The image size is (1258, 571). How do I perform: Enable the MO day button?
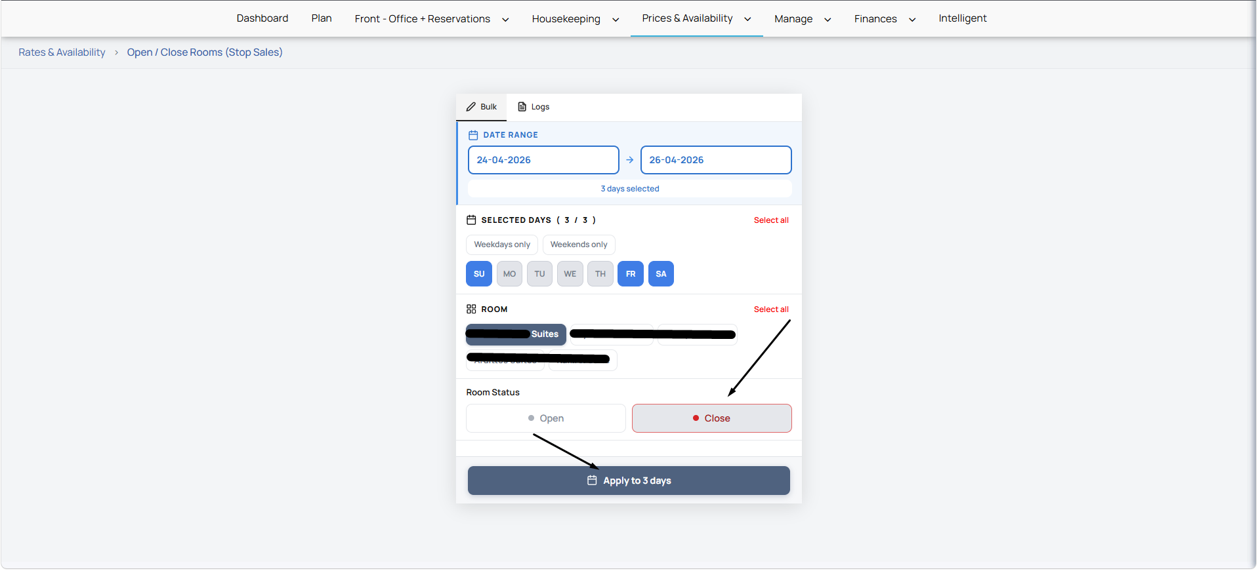509,274
